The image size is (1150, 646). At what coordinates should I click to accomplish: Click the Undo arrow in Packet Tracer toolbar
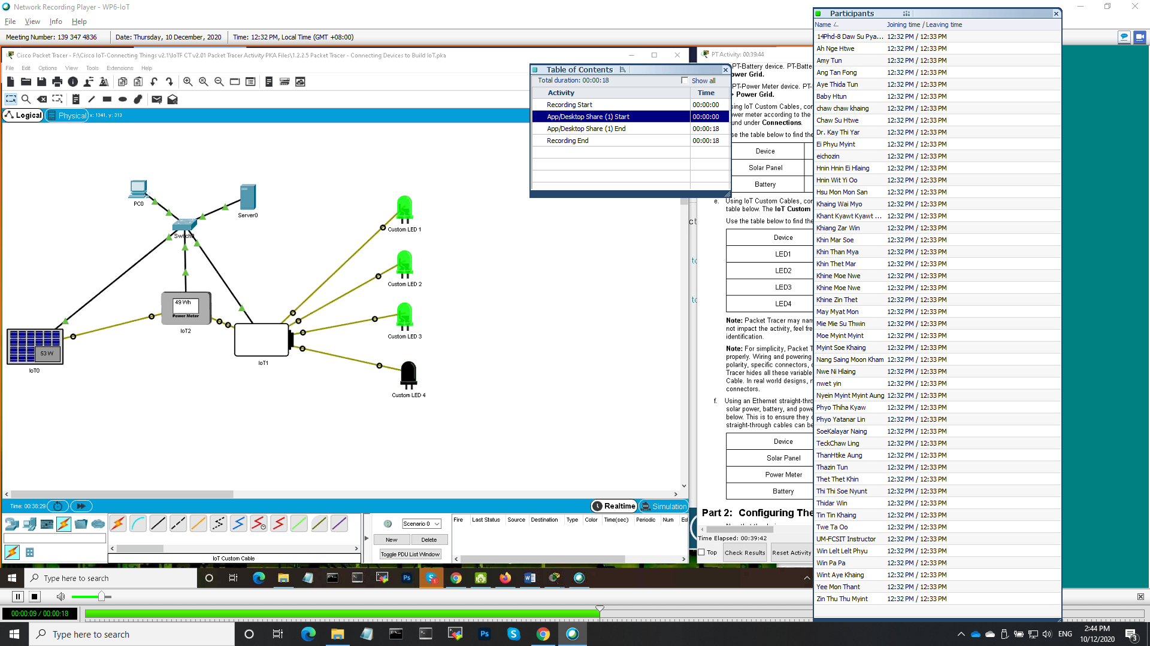click(153, 82)
